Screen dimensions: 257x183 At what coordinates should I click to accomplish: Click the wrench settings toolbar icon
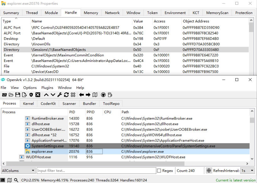coord(60,95)
